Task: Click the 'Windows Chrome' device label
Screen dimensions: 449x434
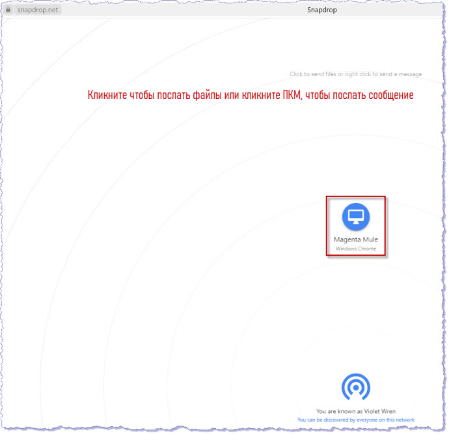Action: pos(356,249)
